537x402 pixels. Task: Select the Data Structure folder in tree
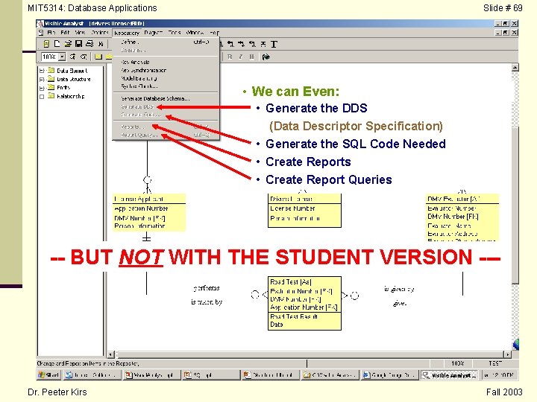[51, 79]
